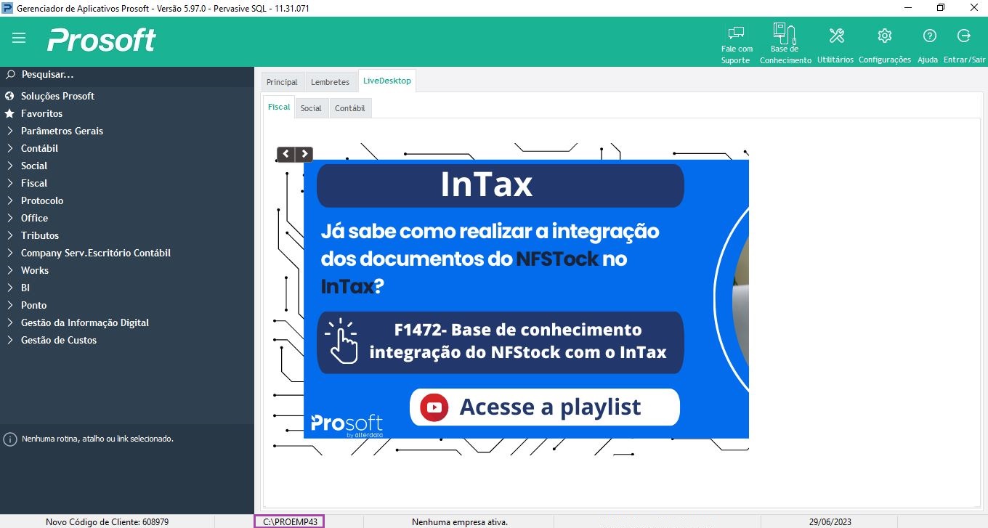Click the Nenhuma rotina selecionado message

tap(97, 439)
